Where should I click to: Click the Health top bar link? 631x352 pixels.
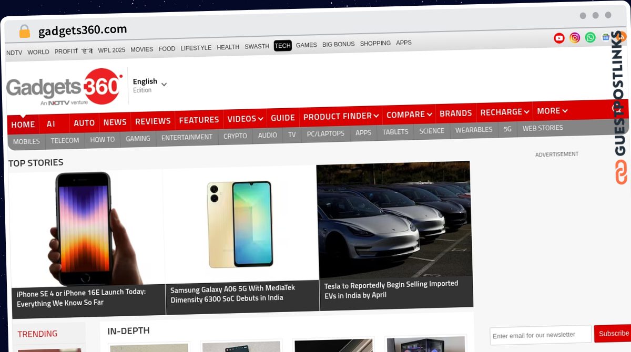[228, 47]
